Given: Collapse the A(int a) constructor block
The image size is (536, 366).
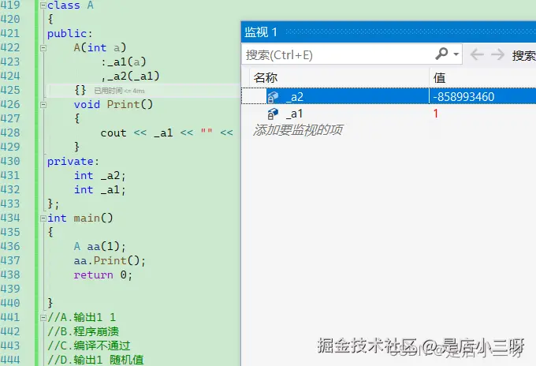Looking at the screenshot, I should (x=43, y=48).
